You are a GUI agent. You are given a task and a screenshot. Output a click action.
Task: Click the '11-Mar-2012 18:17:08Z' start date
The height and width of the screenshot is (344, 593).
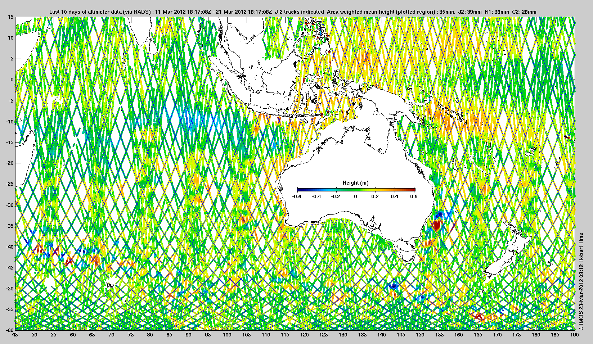coord(183,12)
